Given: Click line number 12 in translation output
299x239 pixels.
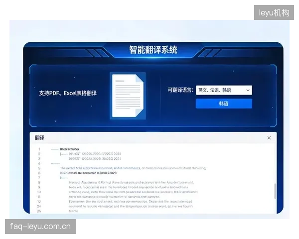Looking at the screenshot, I should (39, 202).
